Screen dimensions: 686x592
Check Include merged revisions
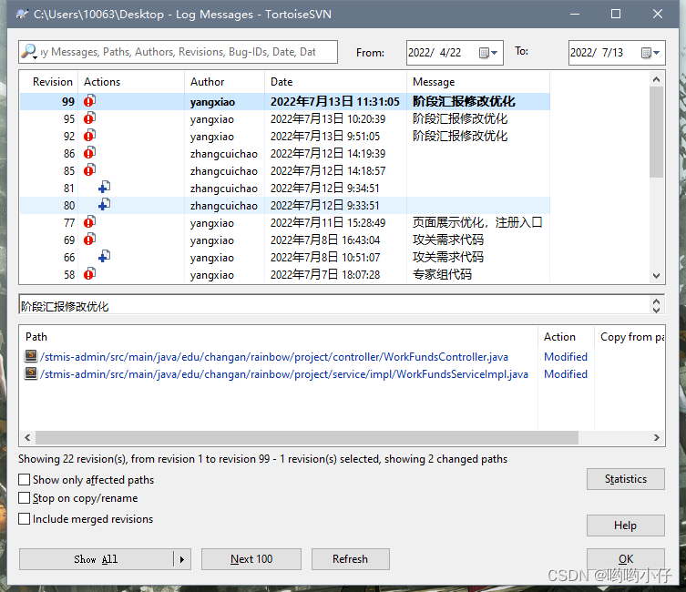coord(25,518)
